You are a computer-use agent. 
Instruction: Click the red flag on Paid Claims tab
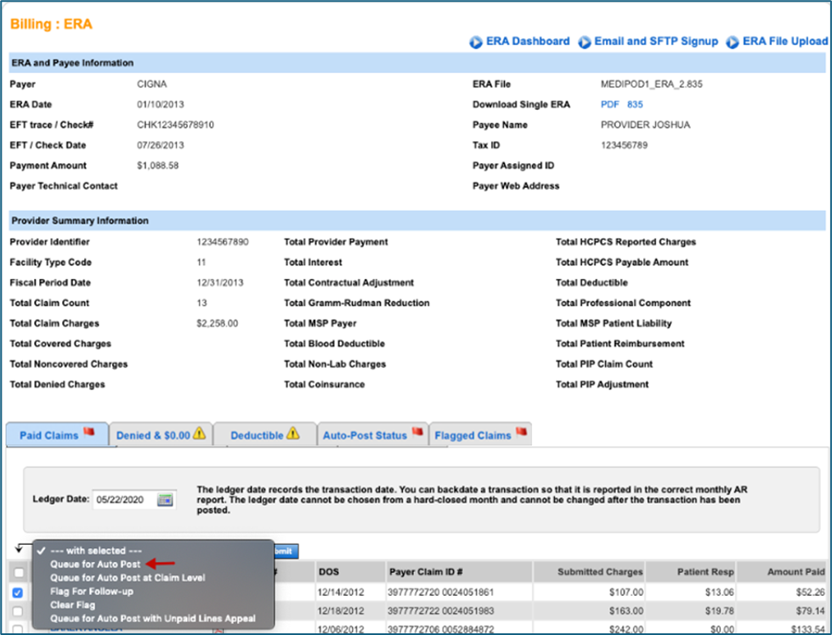(x=89, y=434)
